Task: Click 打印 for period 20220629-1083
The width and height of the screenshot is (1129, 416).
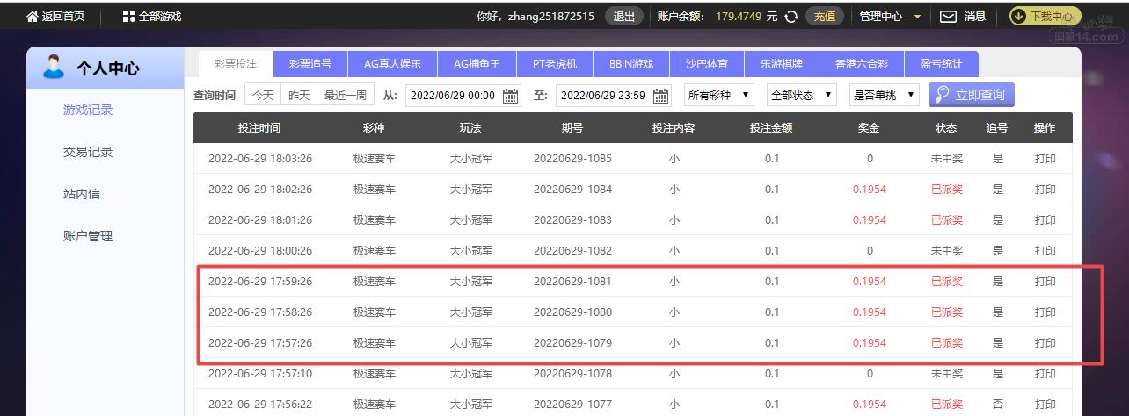Action: (1045, 220)
